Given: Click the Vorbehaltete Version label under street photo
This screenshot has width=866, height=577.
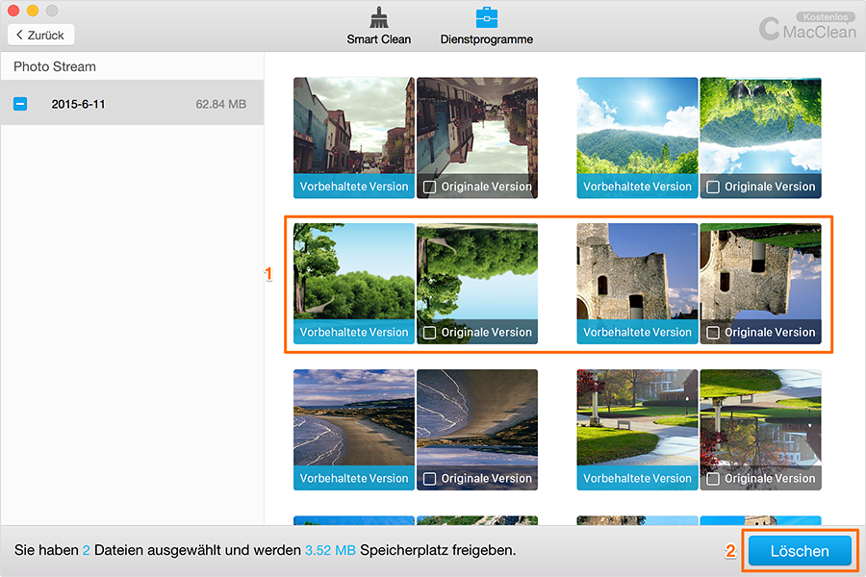Looking at the screenshot, I should pos(354,187).
